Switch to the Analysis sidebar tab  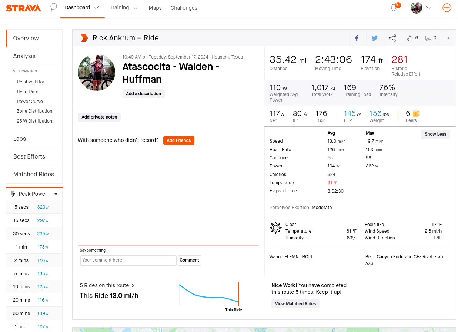click(x=24, y=56)
